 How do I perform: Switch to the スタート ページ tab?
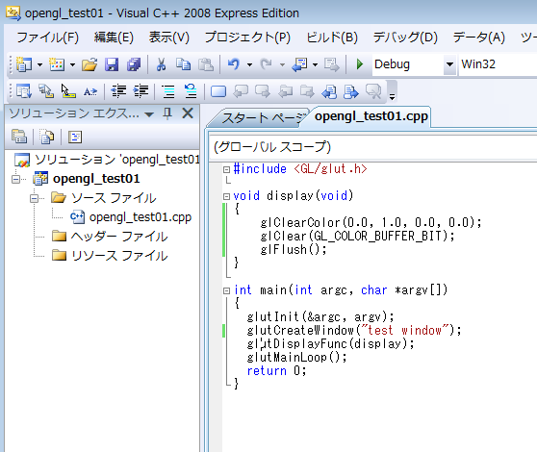coord(259,118)
